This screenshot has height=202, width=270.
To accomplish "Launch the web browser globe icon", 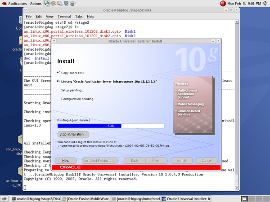I will tap(46, 3).
